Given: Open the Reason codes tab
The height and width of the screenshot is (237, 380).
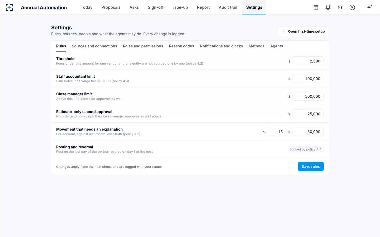Looking at the screenshot, I should (182, 46).
